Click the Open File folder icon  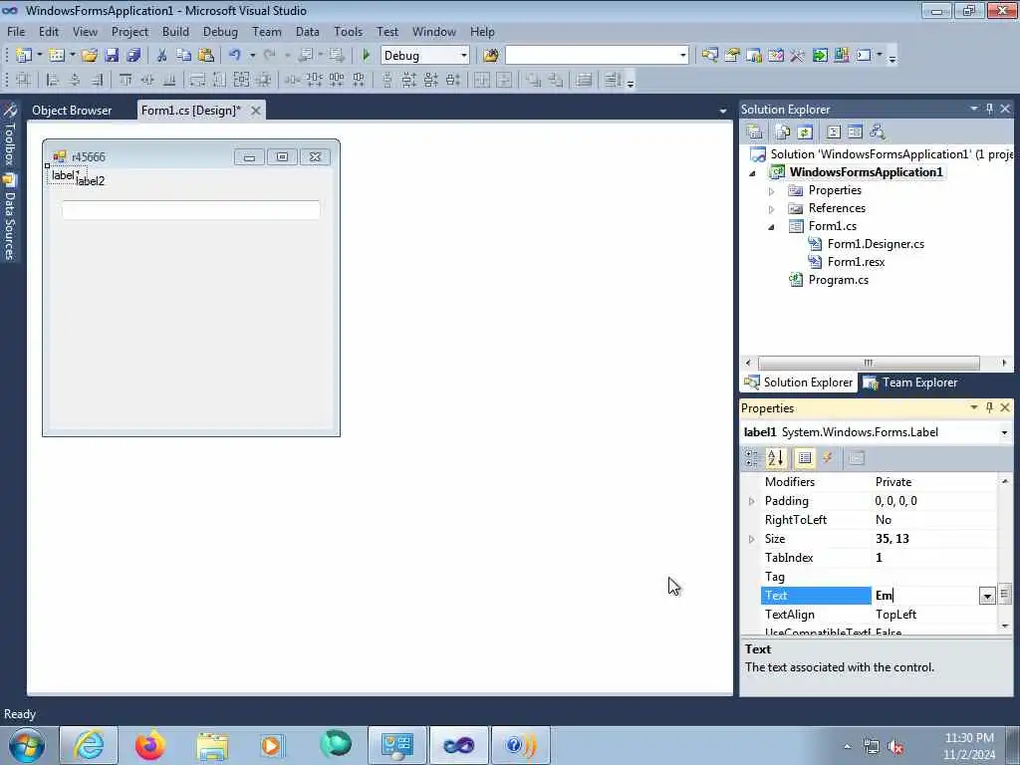click(x=90, y=56)
